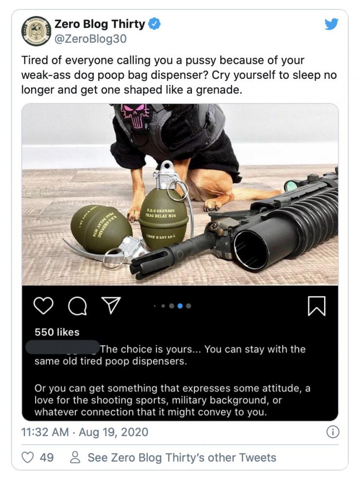
Task: Save post with bookmark icon
Action: point(317,306)
